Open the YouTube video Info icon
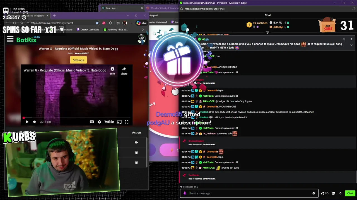The height and width of the screenshot is (200, 357). pos(112,71)
